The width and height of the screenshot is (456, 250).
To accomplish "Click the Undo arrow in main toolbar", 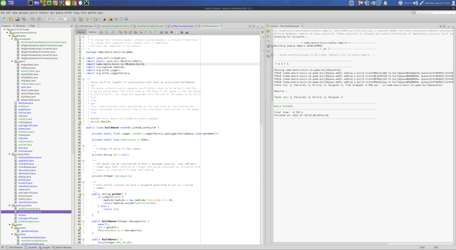I will 32,19.
